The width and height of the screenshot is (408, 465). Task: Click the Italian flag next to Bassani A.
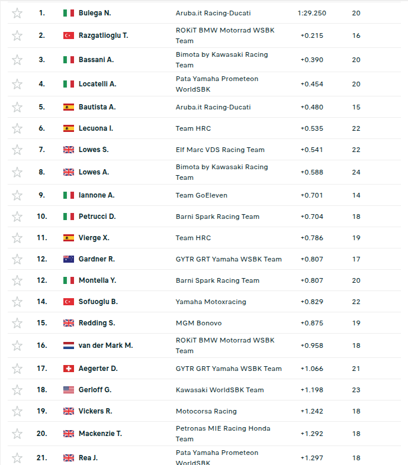click(x=69, y=60)
